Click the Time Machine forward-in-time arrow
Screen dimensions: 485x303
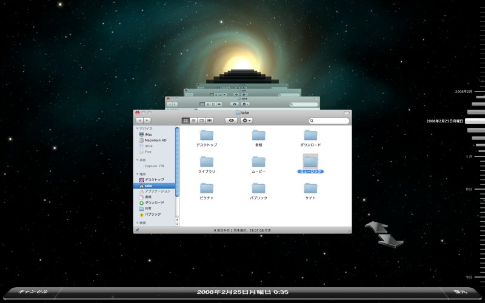[390, 240]
